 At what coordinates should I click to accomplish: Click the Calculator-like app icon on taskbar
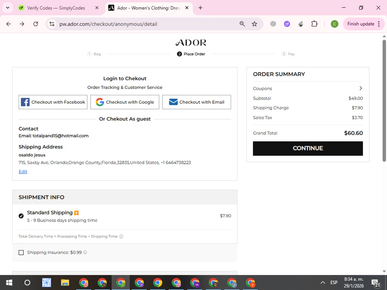click(46, 283)
